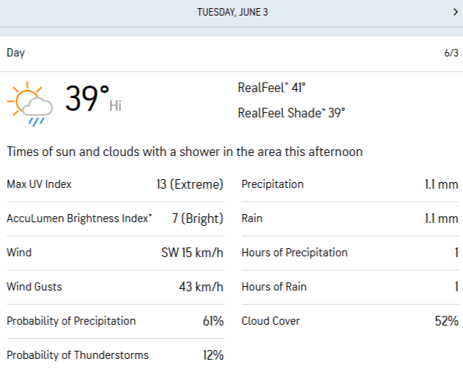Click the Precipitation 1.1 mm row
Viewport: 463px width, 379px height.
coord(349,184)
